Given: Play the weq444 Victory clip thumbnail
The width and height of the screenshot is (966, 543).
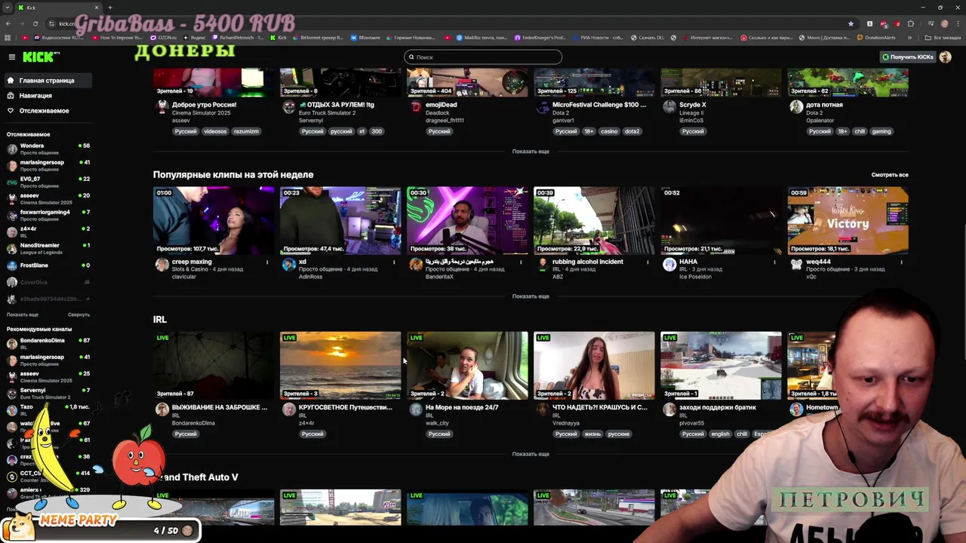Looking at the screenshot, I should pos(848,220).
